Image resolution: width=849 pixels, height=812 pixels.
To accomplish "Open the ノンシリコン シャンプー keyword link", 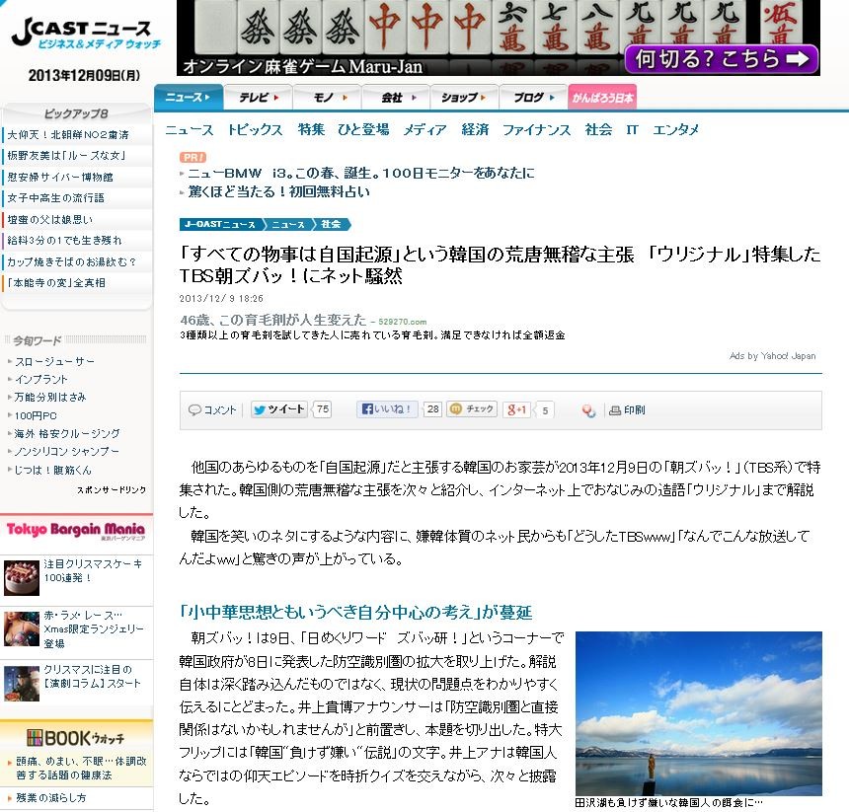I will click(x=66, y=452).
